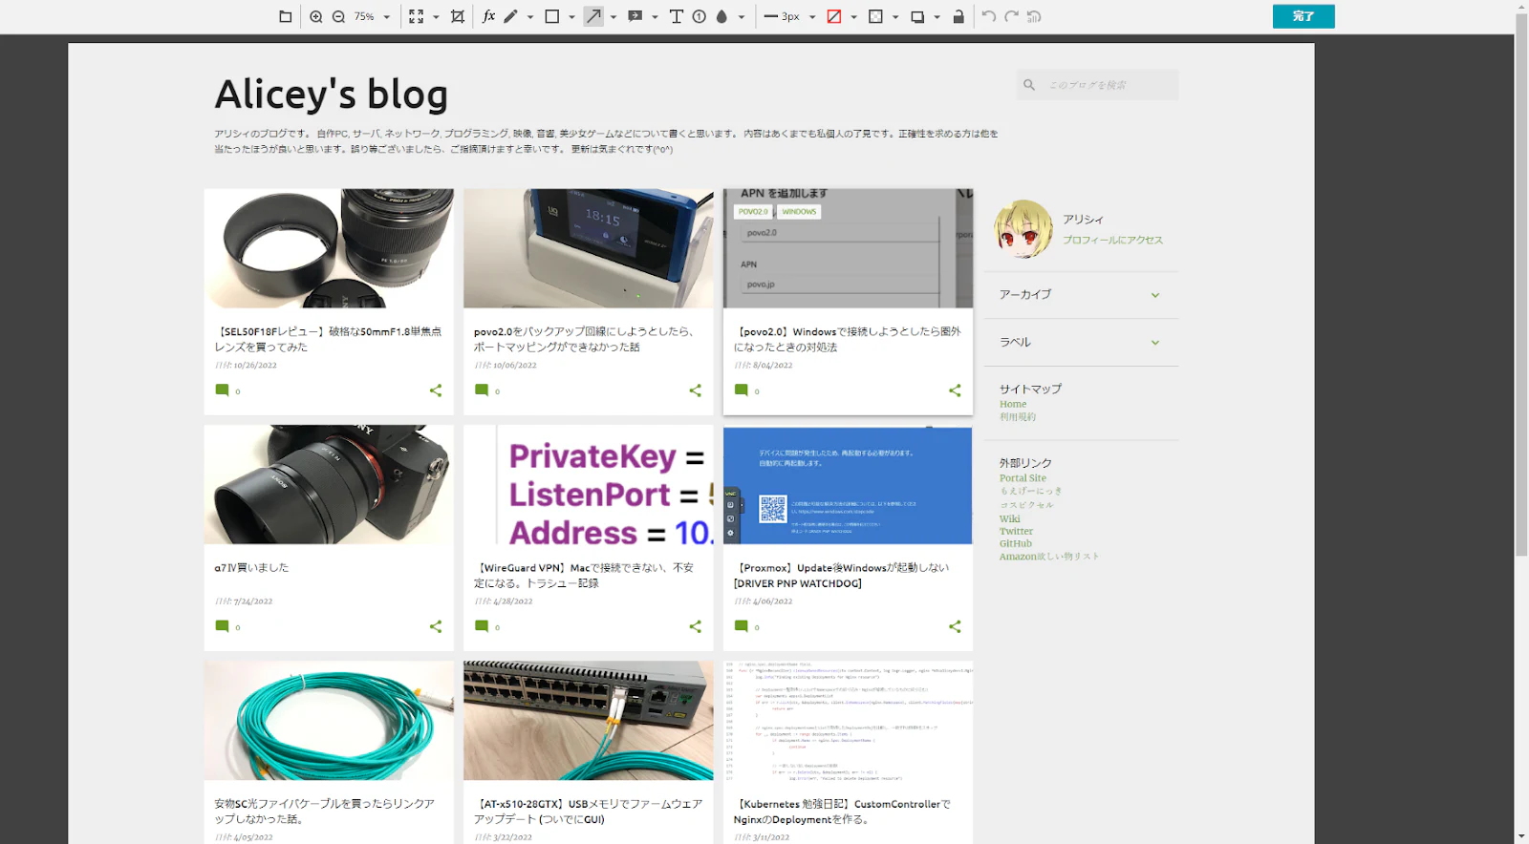The width and height of the screenshot is (1529, 844).
Task: Select the rectangle shape tool
Action: tap(552, 16)
